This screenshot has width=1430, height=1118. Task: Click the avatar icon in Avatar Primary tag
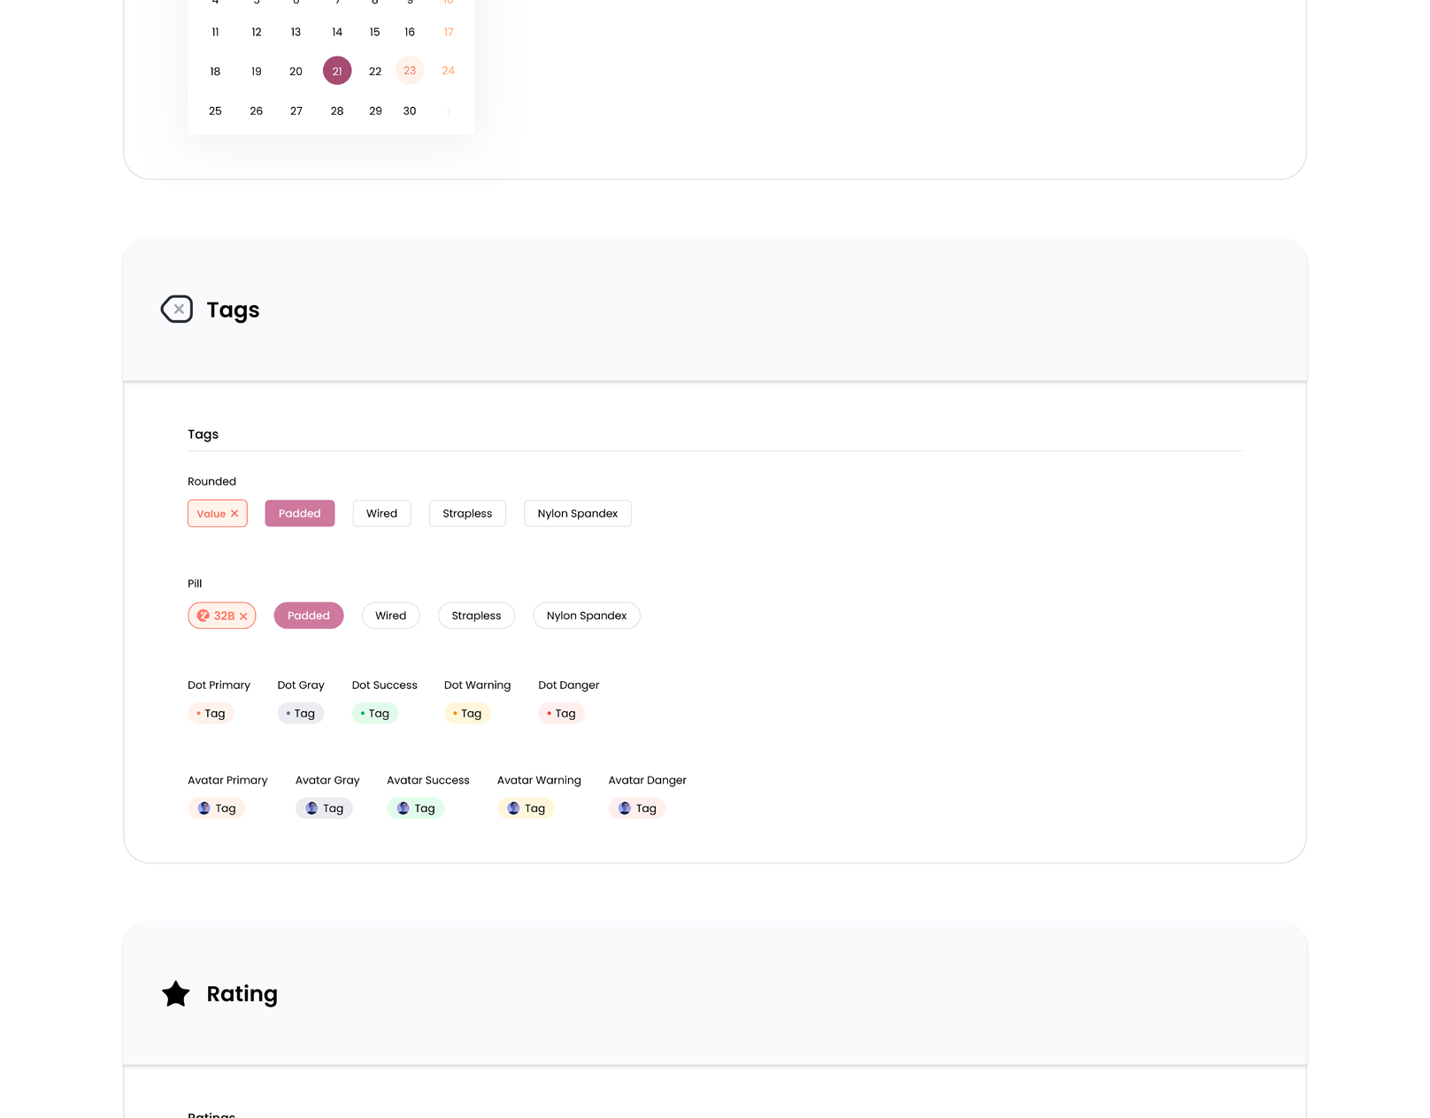click(204, 808)
